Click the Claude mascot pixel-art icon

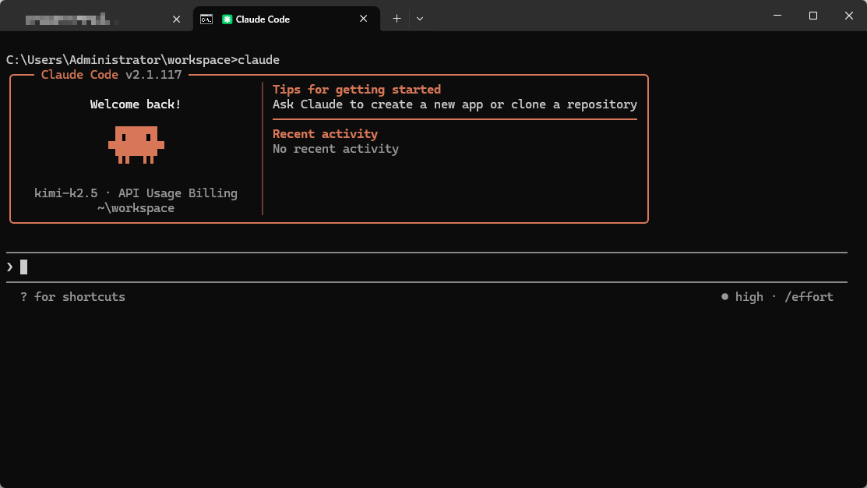136,145
